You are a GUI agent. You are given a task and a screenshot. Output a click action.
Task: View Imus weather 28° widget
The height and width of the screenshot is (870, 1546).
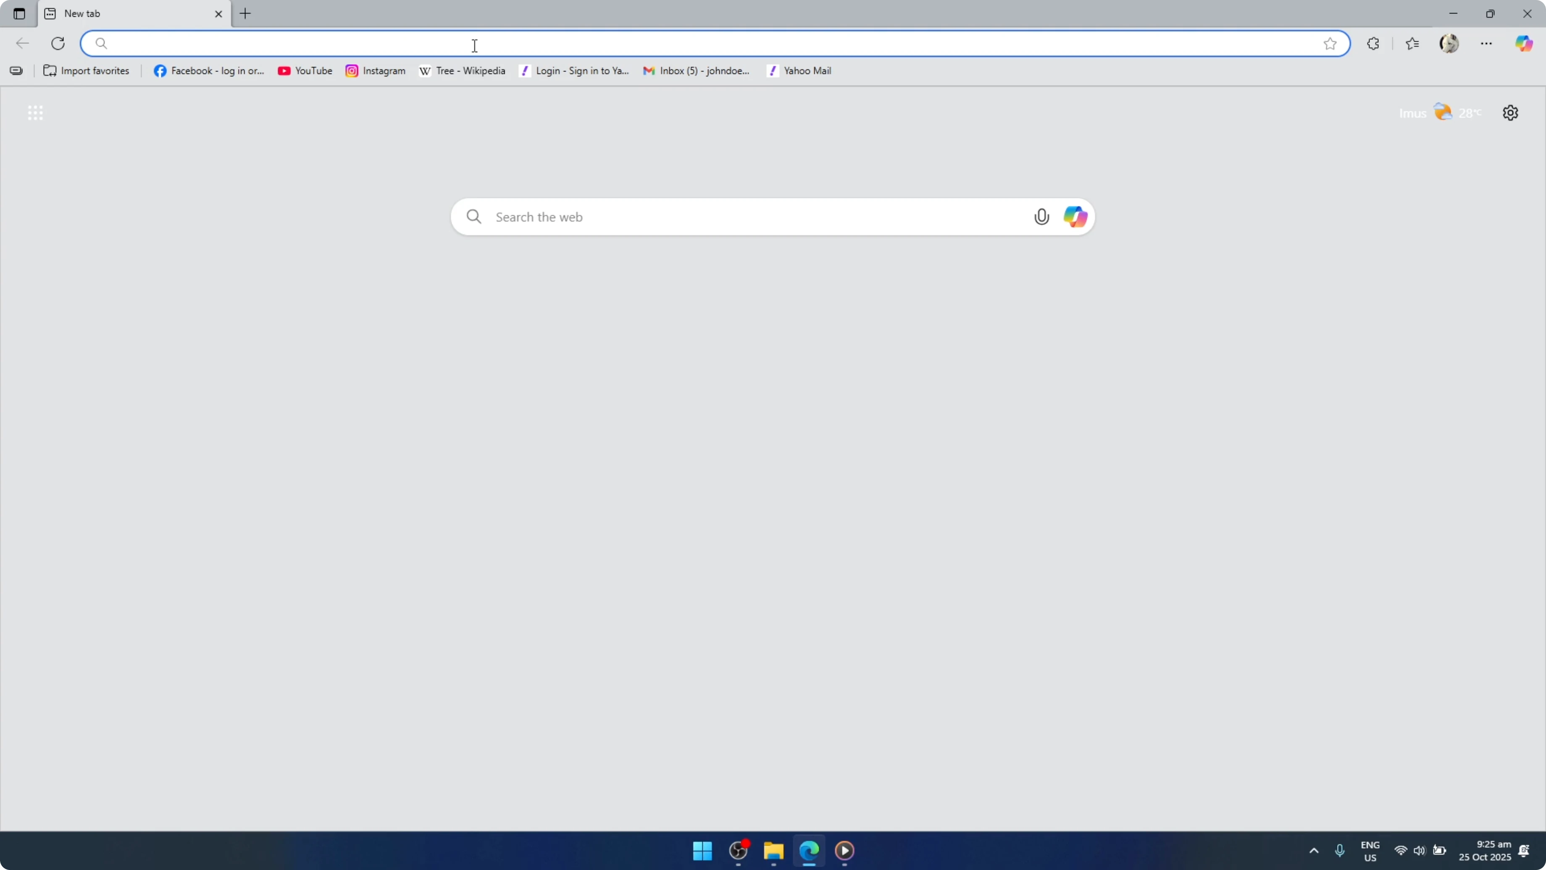coord(1441,113)
